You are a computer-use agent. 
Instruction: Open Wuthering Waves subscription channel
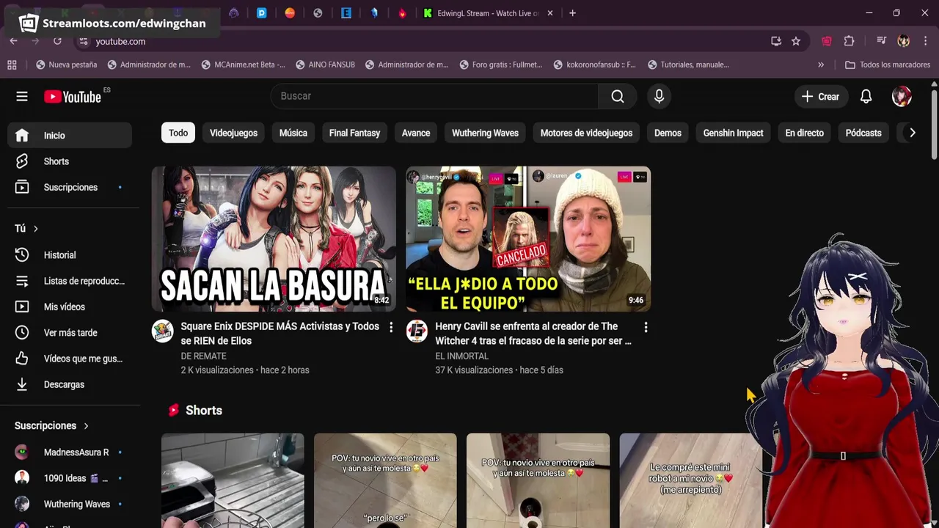tap(70, 504)
